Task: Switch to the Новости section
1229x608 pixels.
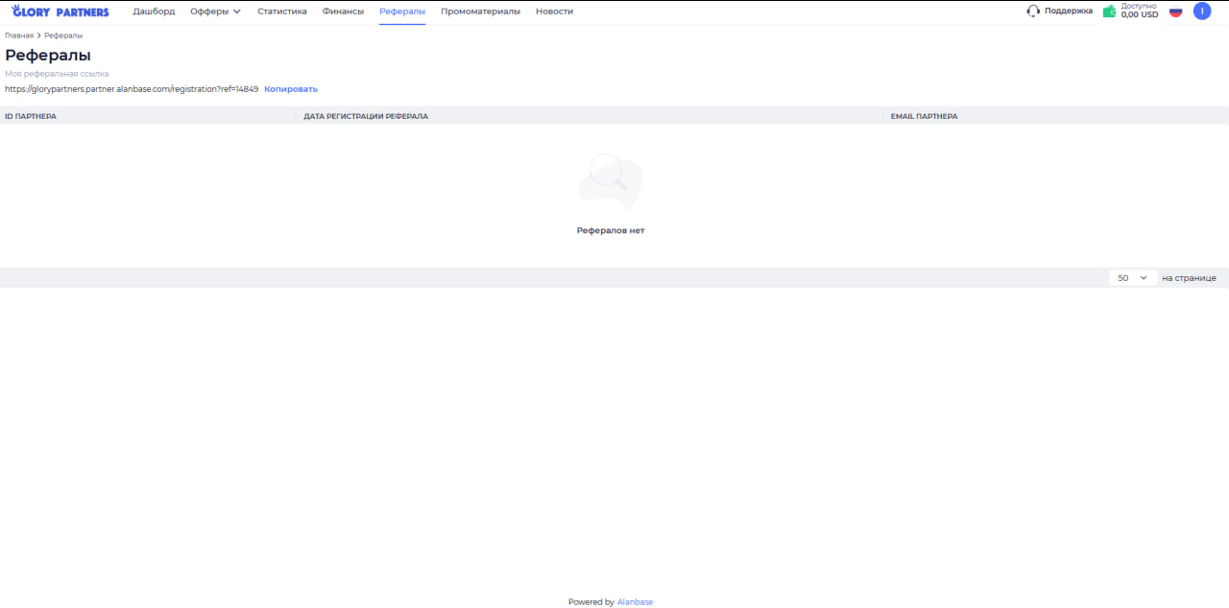Action: pos(554,12)
